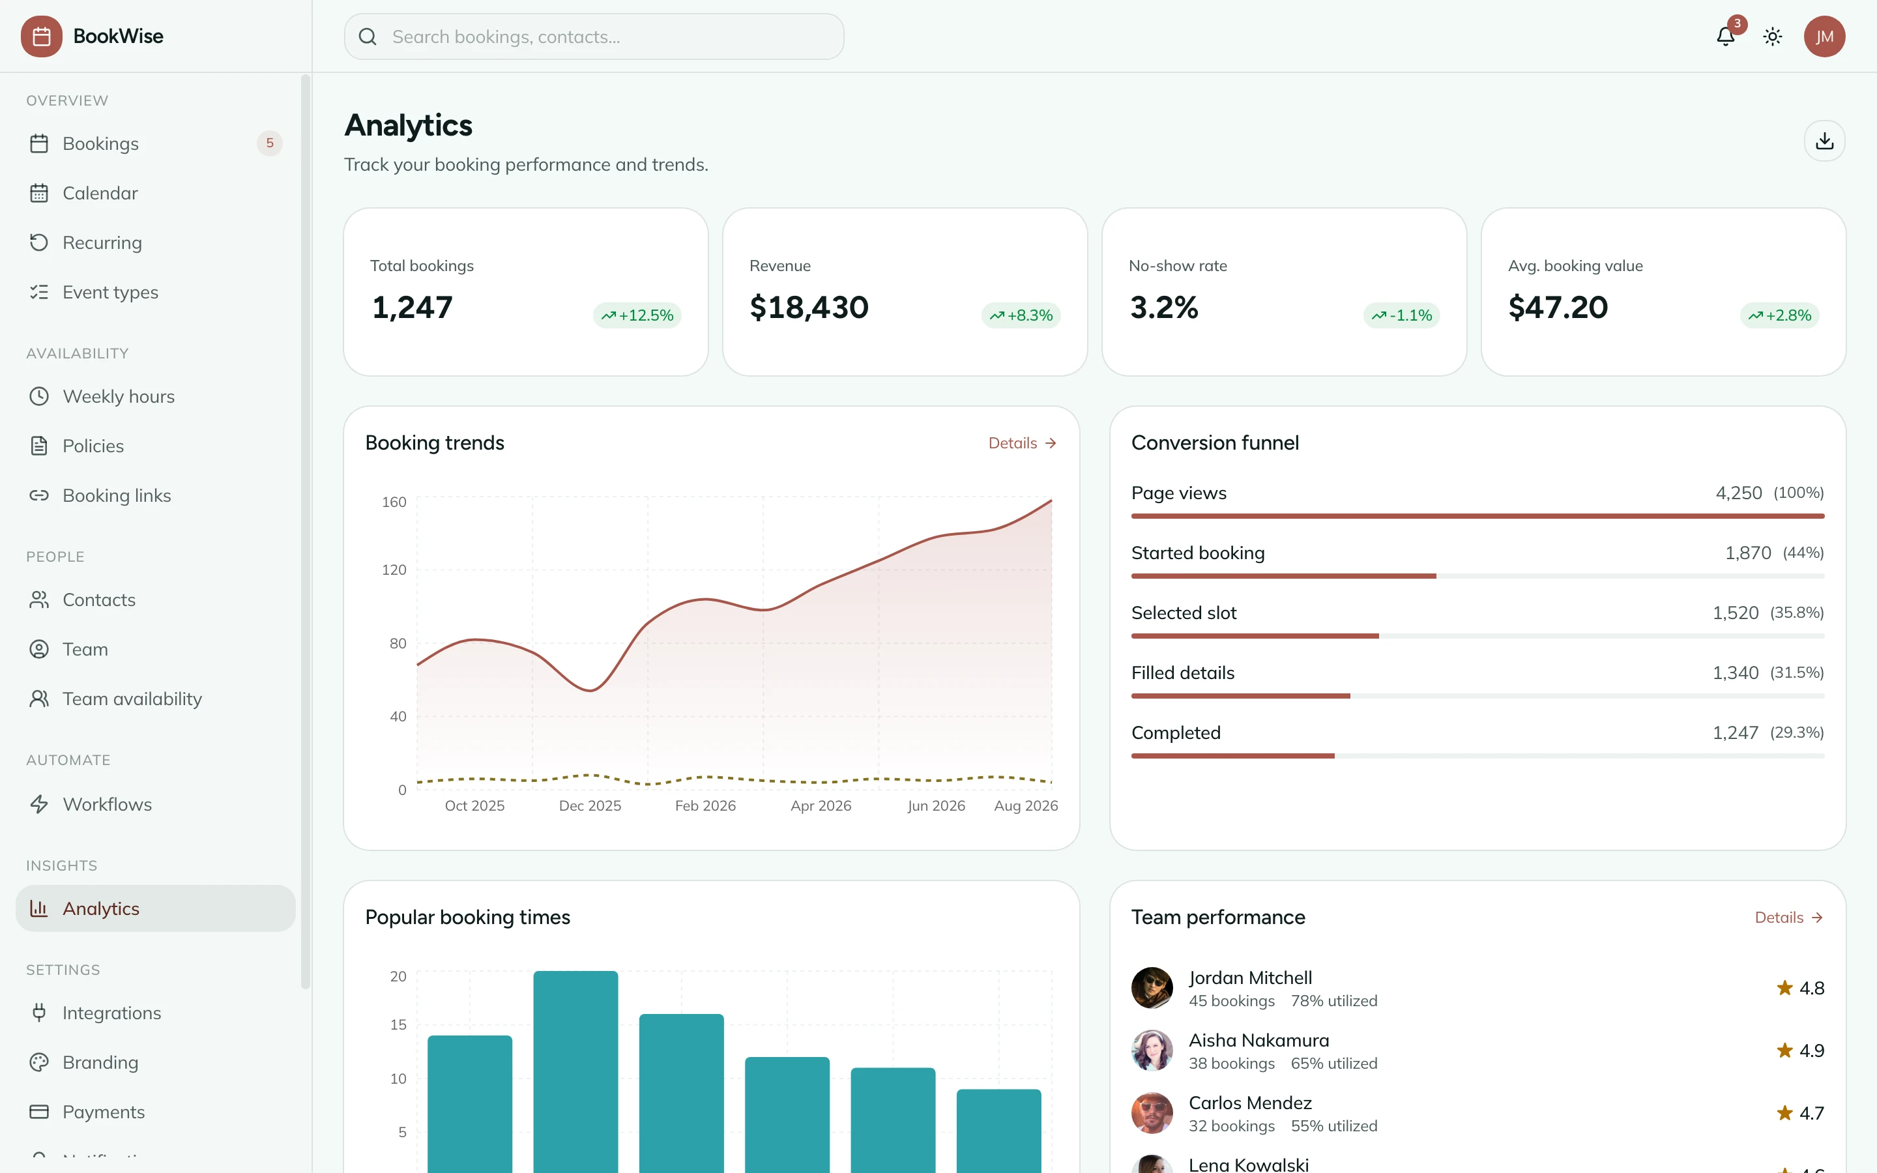Open Event types in sidebar

pyautogui.click(x=155, y=293)
